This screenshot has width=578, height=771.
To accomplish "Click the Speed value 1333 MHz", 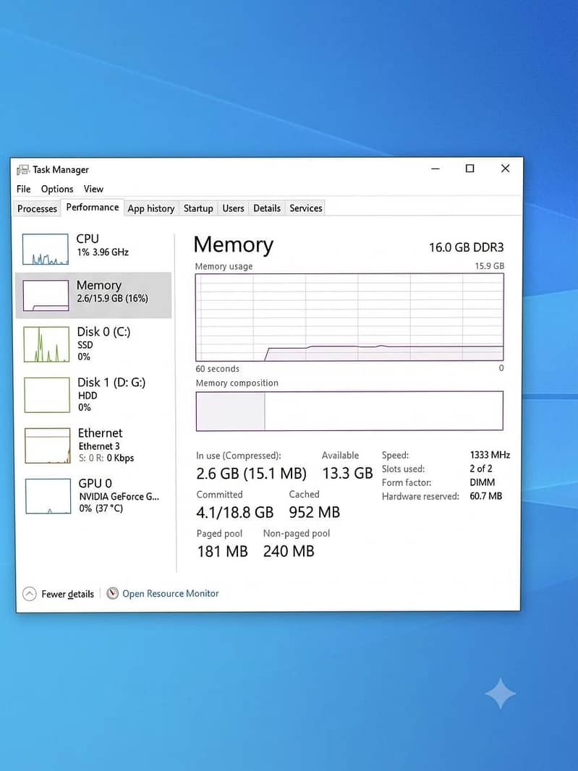I will pos(490,455).
